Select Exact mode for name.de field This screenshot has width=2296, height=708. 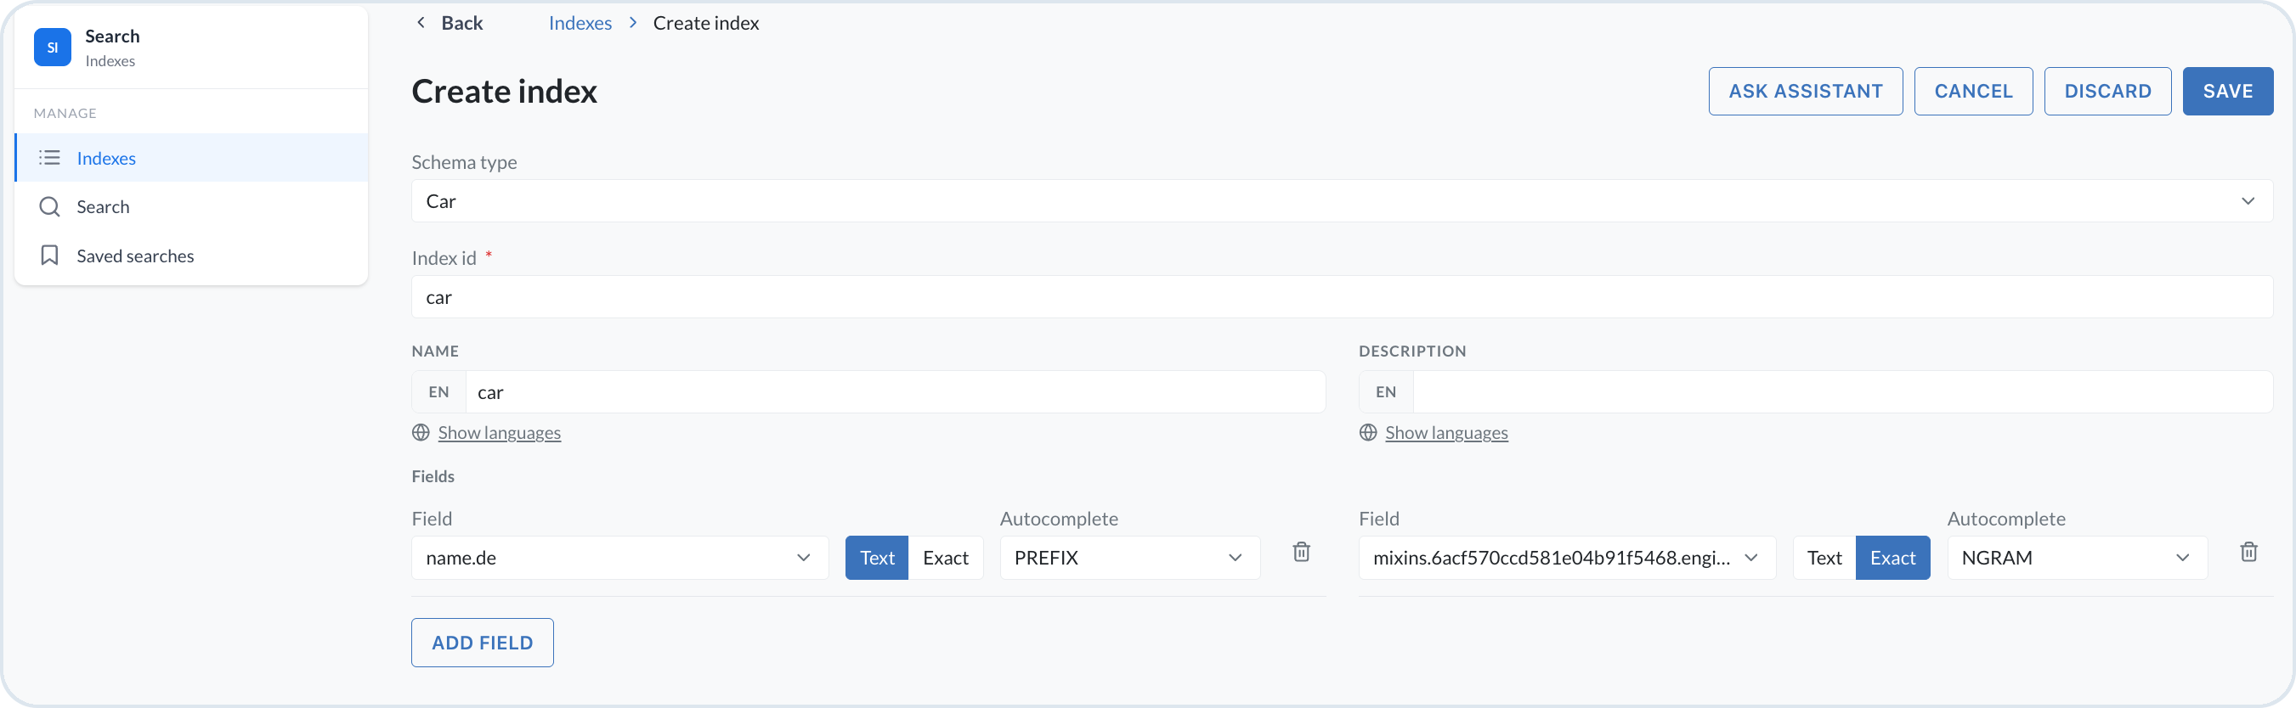coord(946,558)
